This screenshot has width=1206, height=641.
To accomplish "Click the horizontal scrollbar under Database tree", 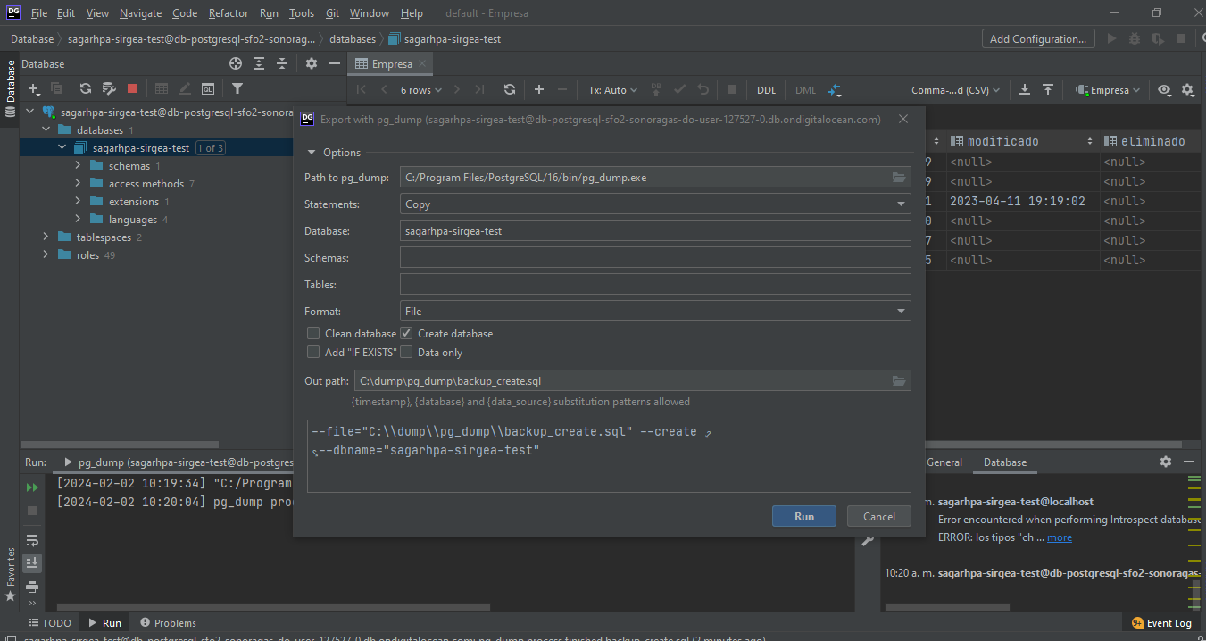I will coord(120,445).
